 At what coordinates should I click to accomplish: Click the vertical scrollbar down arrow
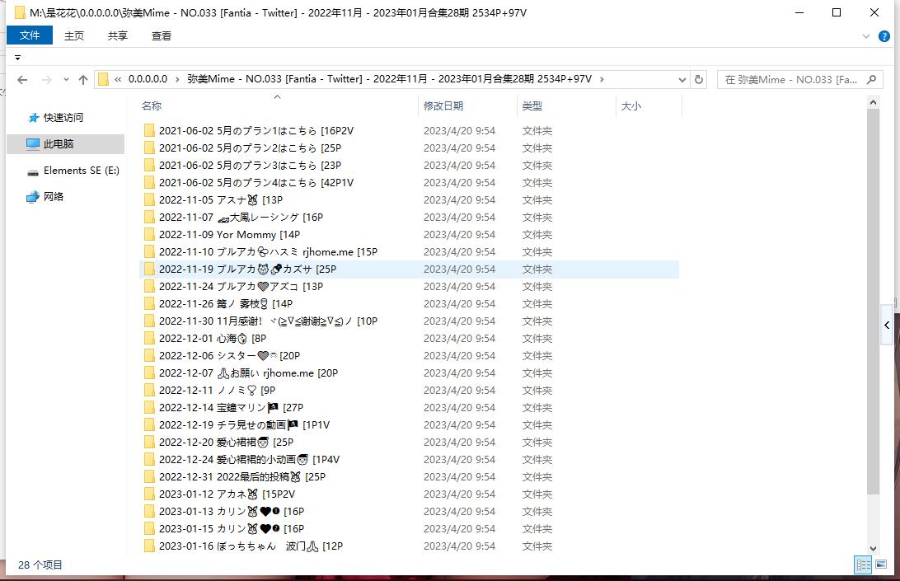click(x=873, y=547)
